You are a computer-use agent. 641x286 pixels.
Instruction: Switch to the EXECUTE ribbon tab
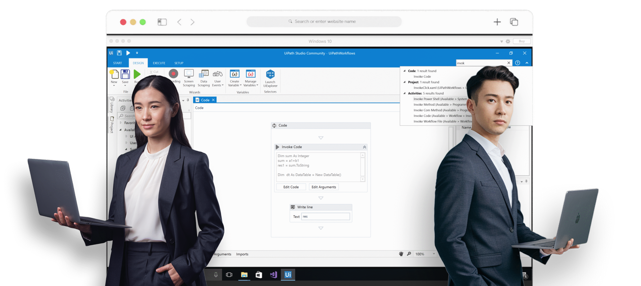(x=159, y=63)
